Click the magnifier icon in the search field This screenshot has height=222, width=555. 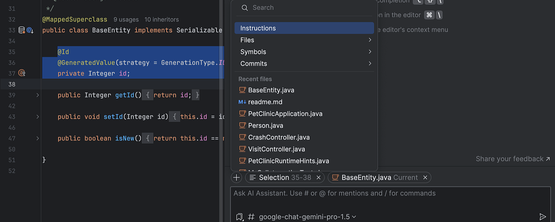coord(245,8)
